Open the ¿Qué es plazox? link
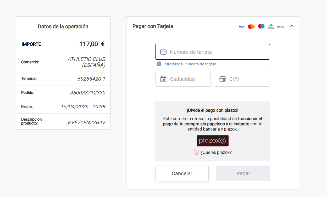The image size is (327, 197). coord(216,152)
